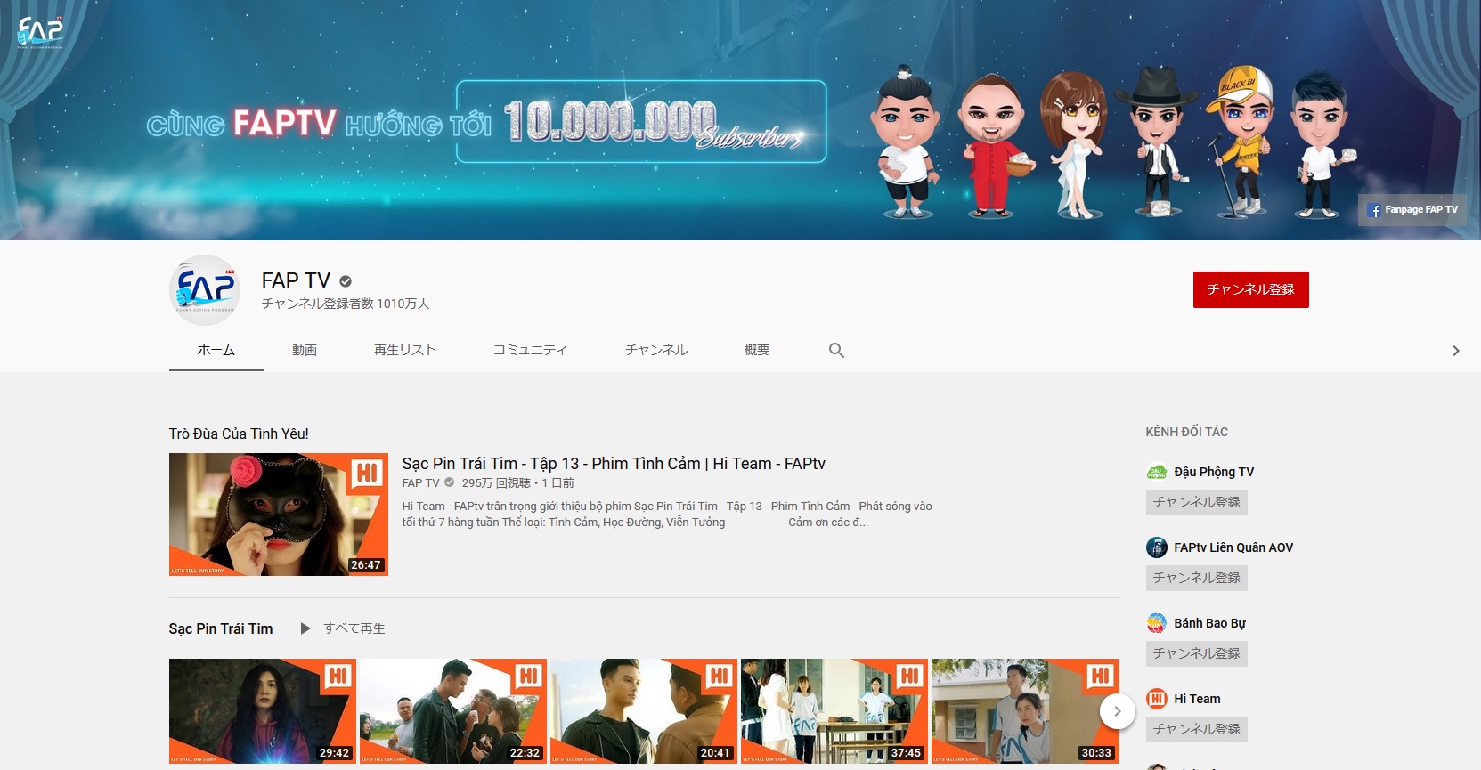
Task: Switch to the ホーム tab
Action: pos(216,350)
